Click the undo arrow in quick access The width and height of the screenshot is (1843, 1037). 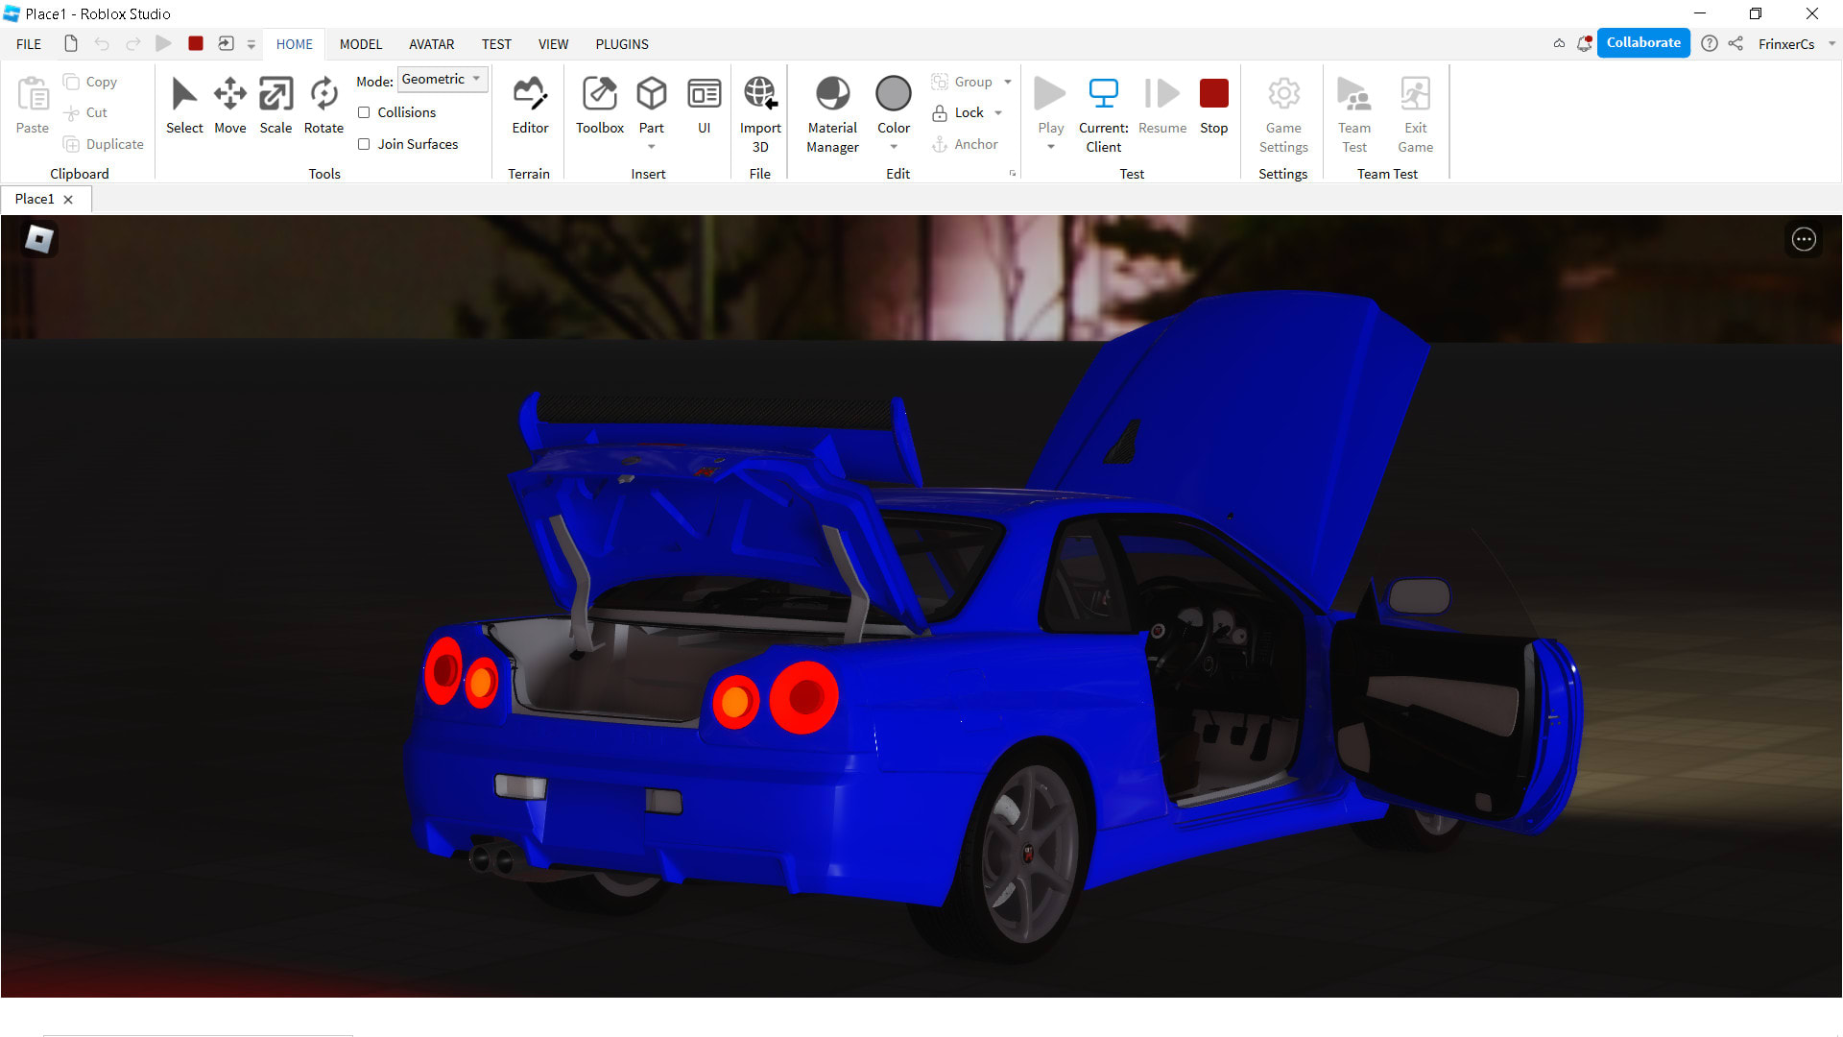click(x=102, y=43)
